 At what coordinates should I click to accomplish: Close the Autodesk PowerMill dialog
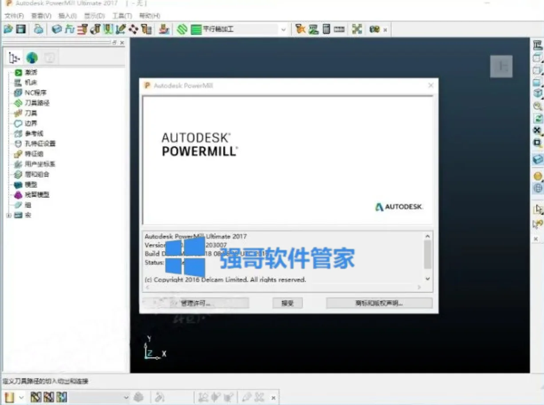coord(430,85)
